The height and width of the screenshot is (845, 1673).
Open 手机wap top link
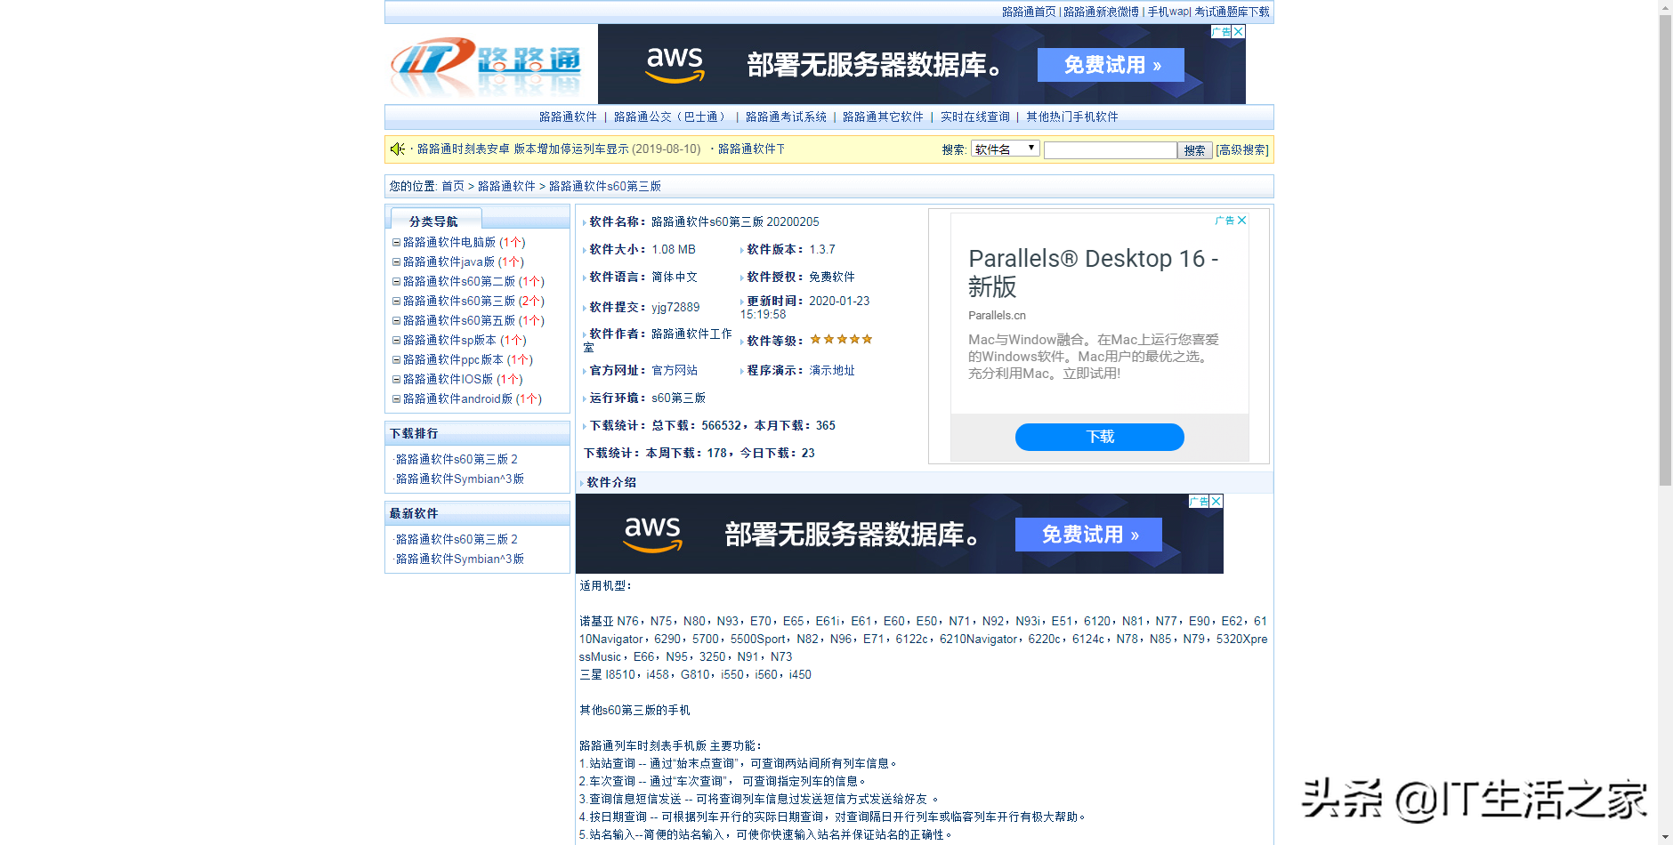coord(1168,12)
